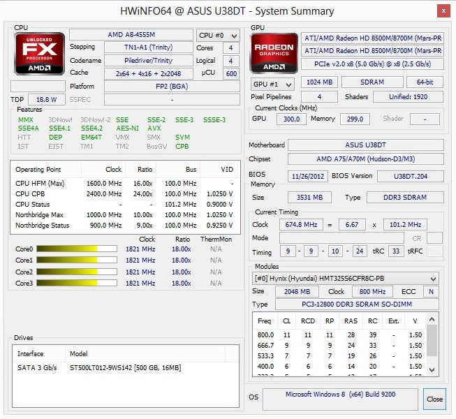The width and height of the screenshot is (456, 419).
Task: Click the Operating Point column header
Action: 45,170
